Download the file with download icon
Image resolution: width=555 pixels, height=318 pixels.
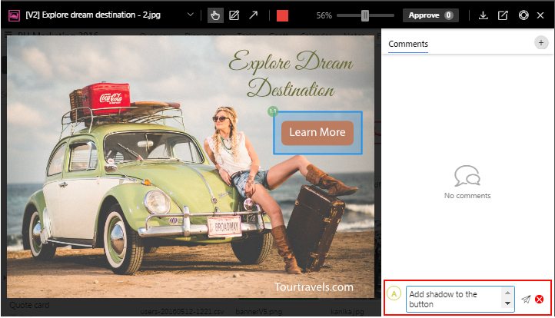coord(484,15)
